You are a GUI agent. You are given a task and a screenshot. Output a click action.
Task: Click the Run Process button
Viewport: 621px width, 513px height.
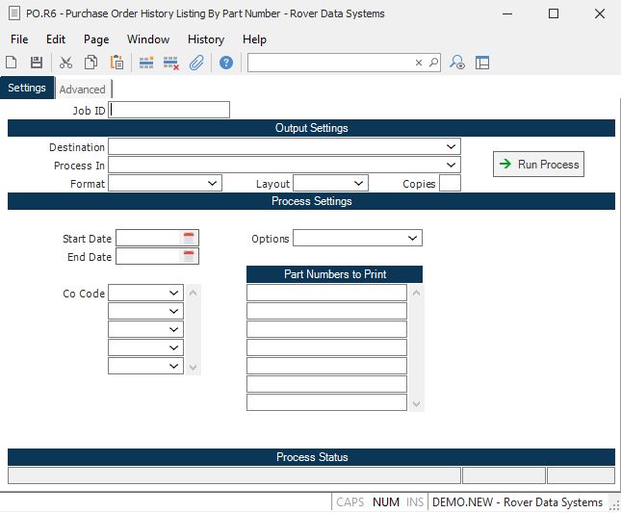[538, 165]
